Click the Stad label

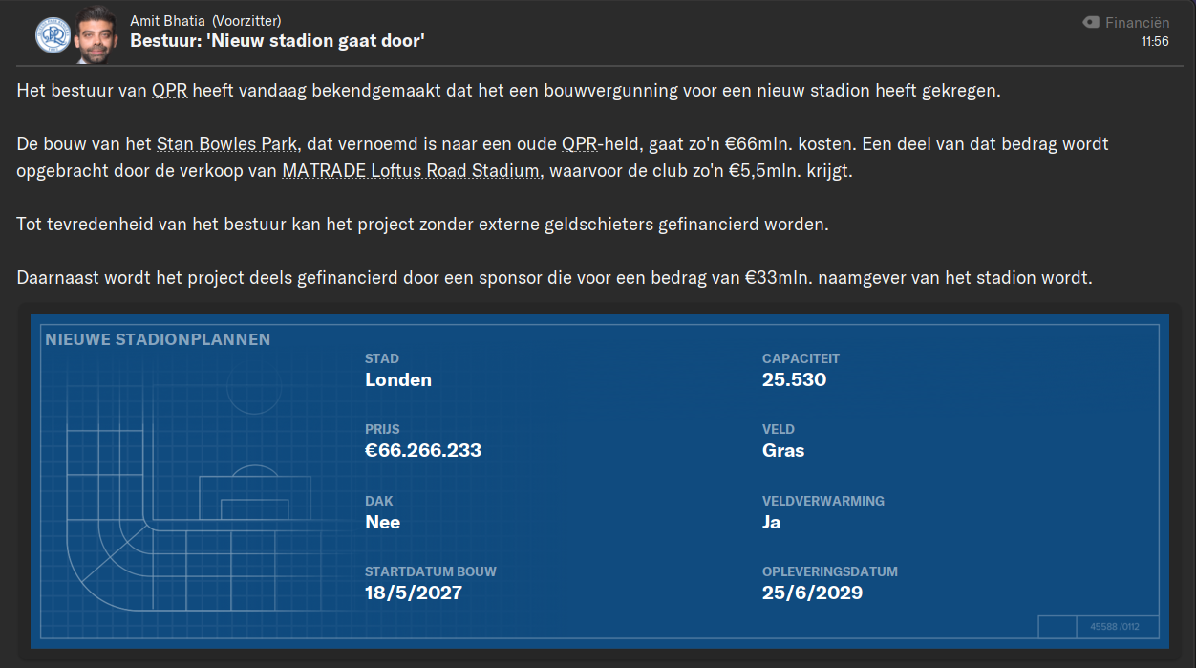[x=382, y=358]
